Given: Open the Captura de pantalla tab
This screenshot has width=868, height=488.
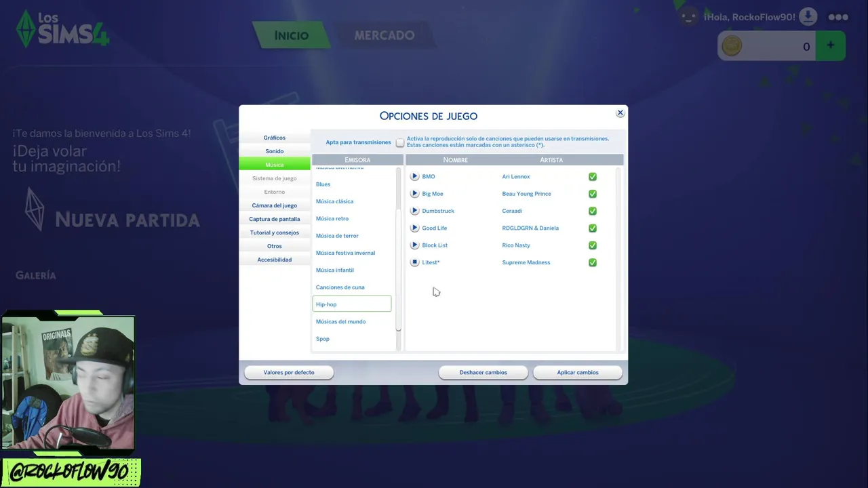Looking at the screenshot, I should 275,219.
